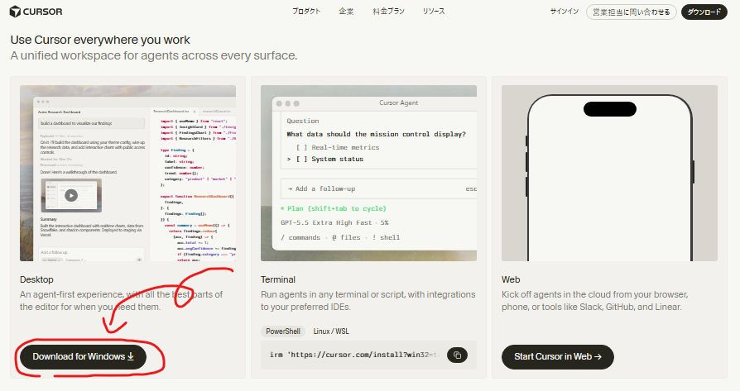
Task: Open the Desktop app preview image
Action: [x=128, y=173]
